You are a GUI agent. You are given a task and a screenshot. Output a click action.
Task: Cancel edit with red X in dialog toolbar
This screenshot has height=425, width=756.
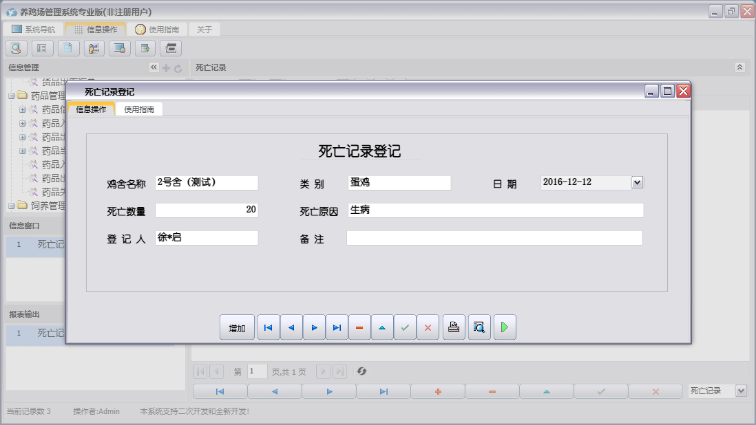[x=428, y=328]
